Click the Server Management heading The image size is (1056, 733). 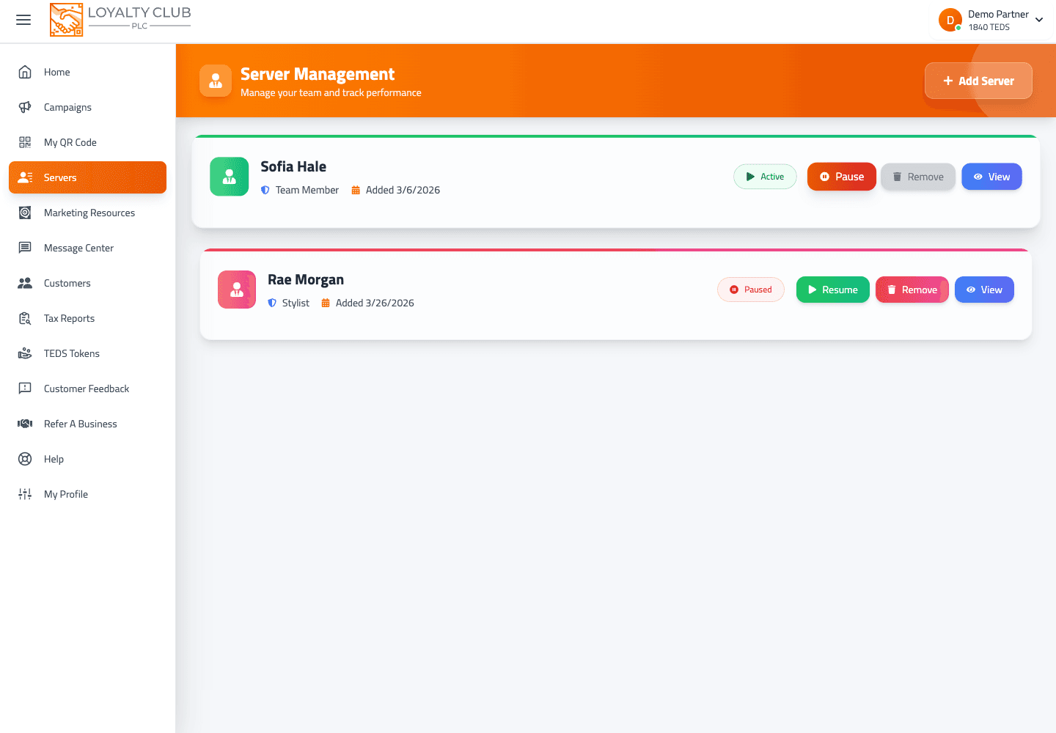[x=318, y=74]
